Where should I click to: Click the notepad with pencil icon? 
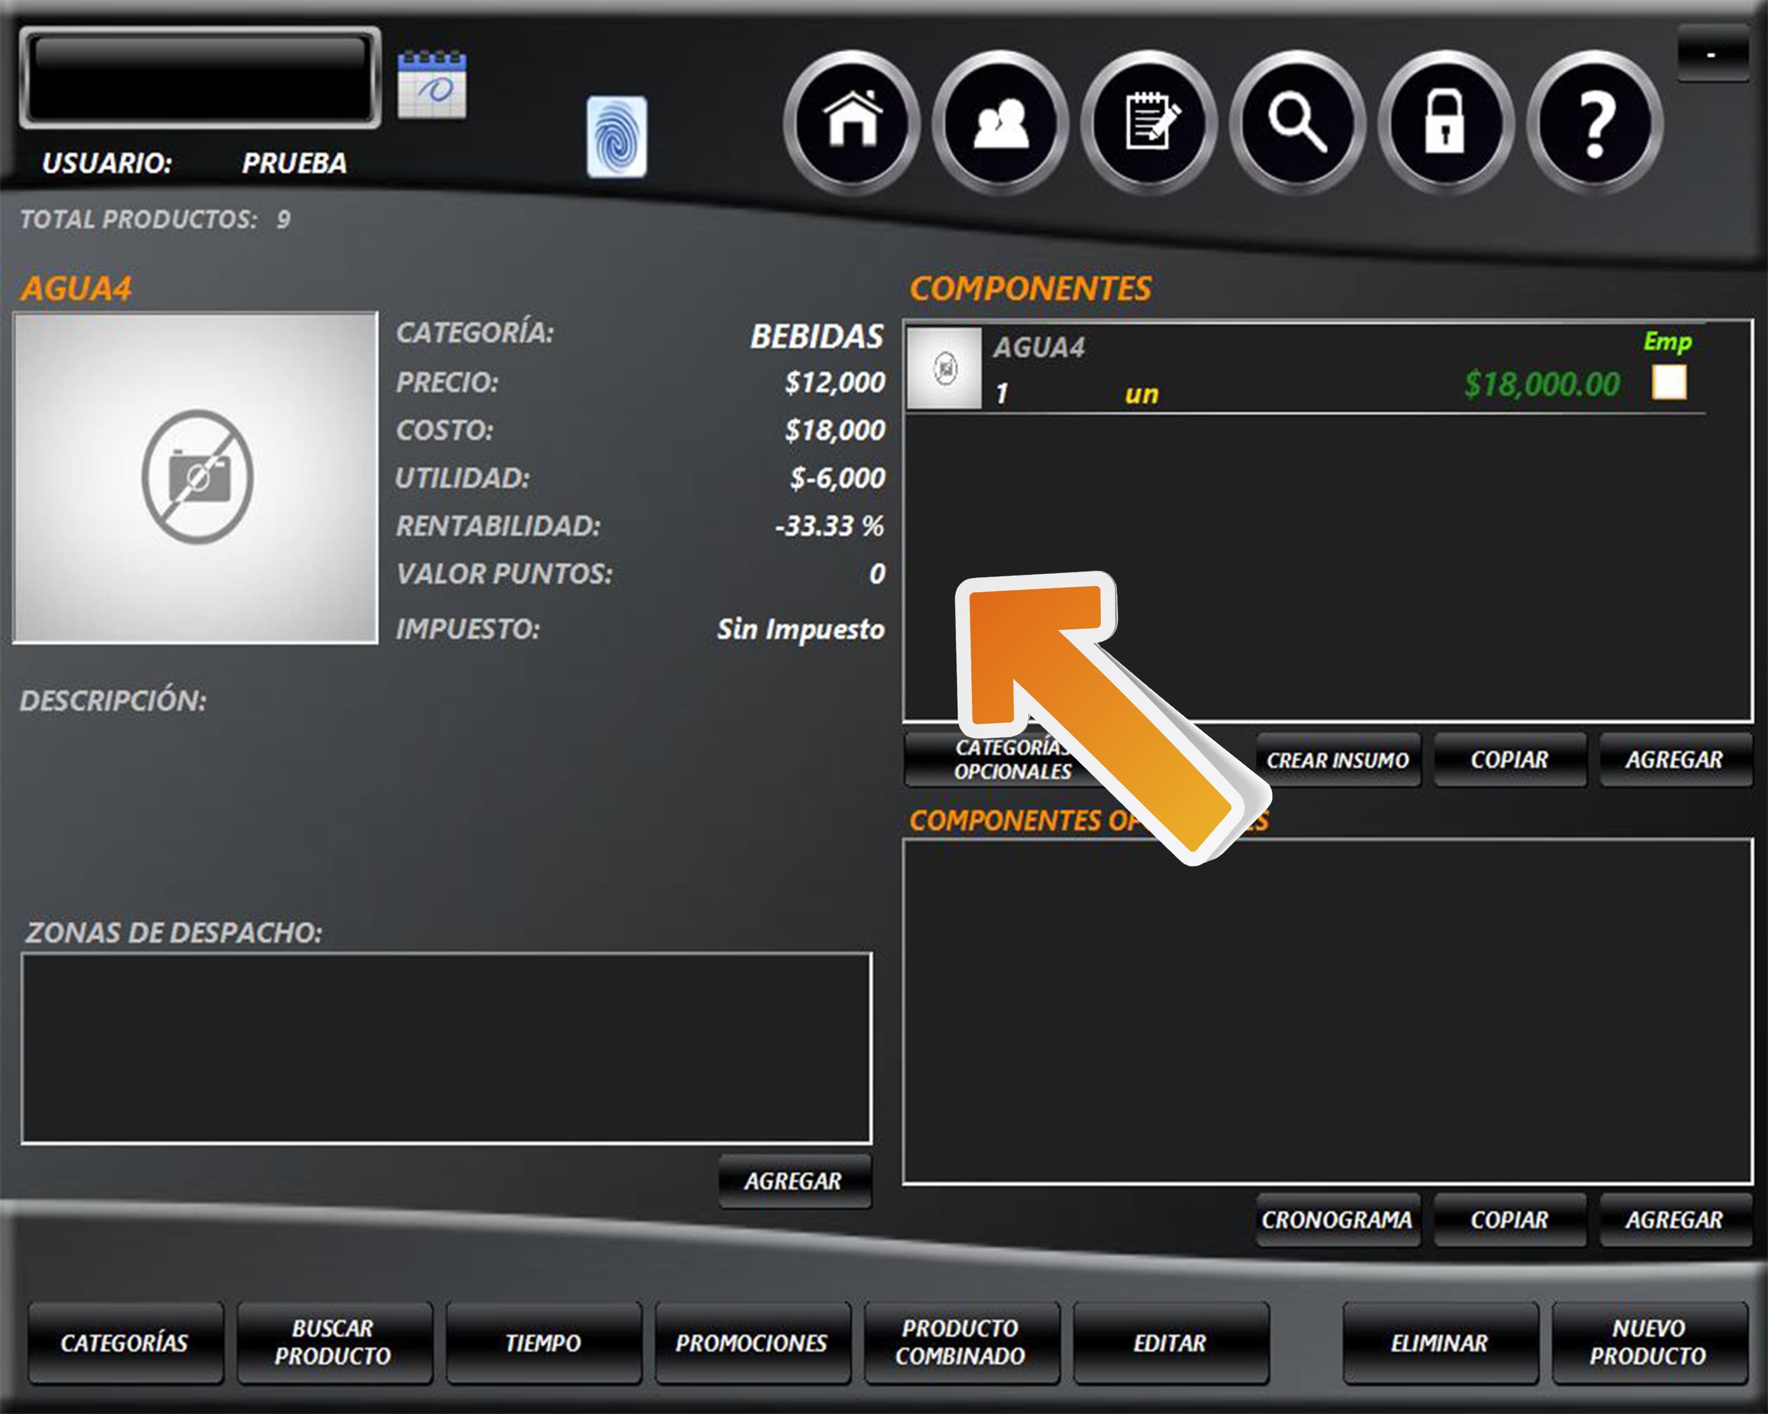click(1149, 123)
